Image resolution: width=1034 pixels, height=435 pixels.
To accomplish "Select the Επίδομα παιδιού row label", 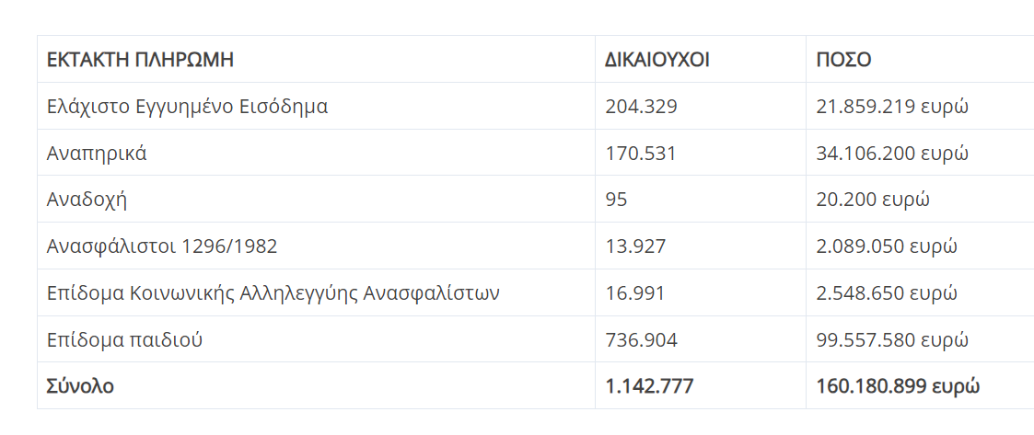I will 124,340.
